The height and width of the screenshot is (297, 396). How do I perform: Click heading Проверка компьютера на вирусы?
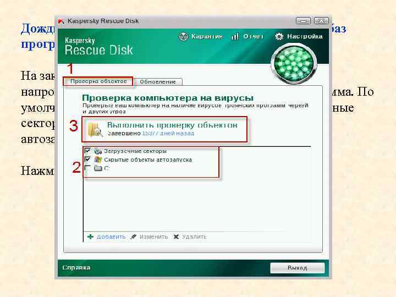[x=168, y=98]
